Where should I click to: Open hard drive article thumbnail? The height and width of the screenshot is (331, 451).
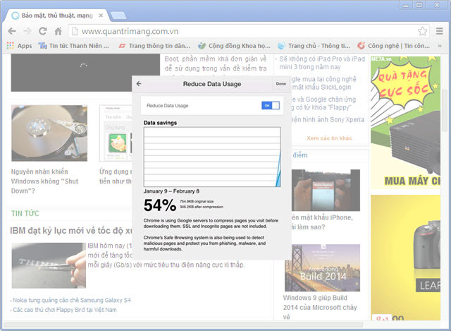(49, 133)
